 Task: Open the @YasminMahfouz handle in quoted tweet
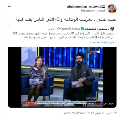(69, 29)
